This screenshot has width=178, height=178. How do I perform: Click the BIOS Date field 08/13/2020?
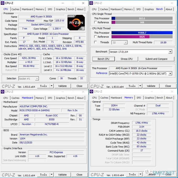[52, 143]
